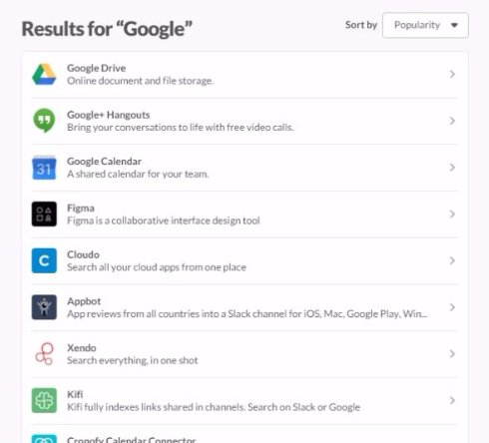Open the Cronofy Calendar Connector icon
Viewport: 489px width, 443px height.
click(44, 439)
